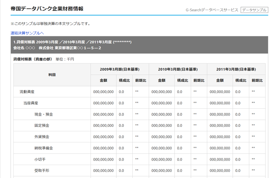Click the 受取手形 row label

[x=42, y=171]
